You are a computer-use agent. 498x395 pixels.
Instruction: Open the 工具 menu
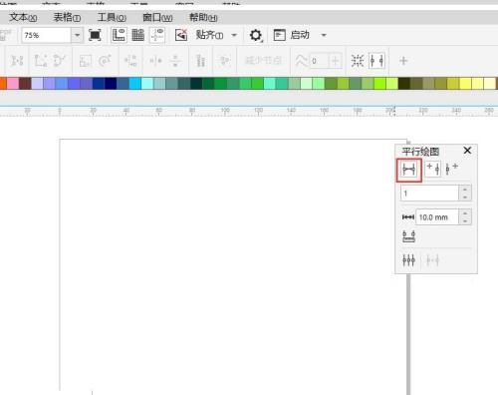(112, 17)
